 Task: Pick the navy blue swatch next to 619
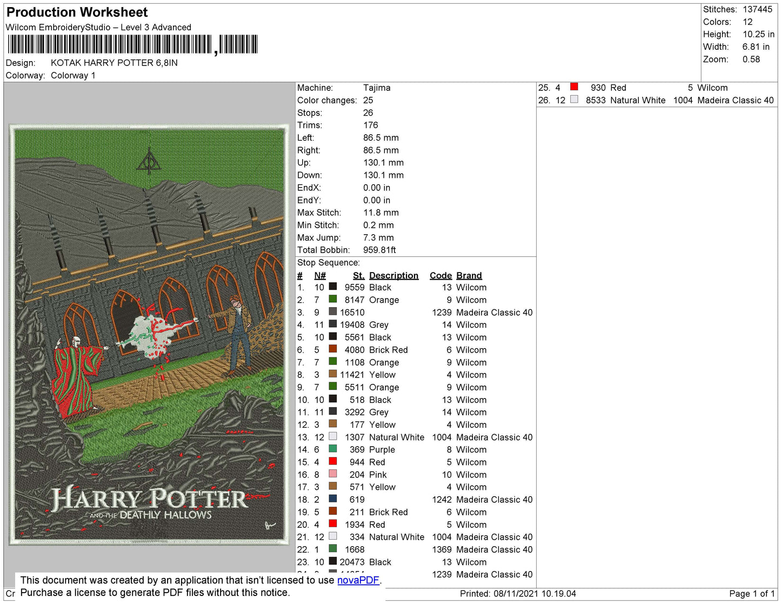(333, 499)
